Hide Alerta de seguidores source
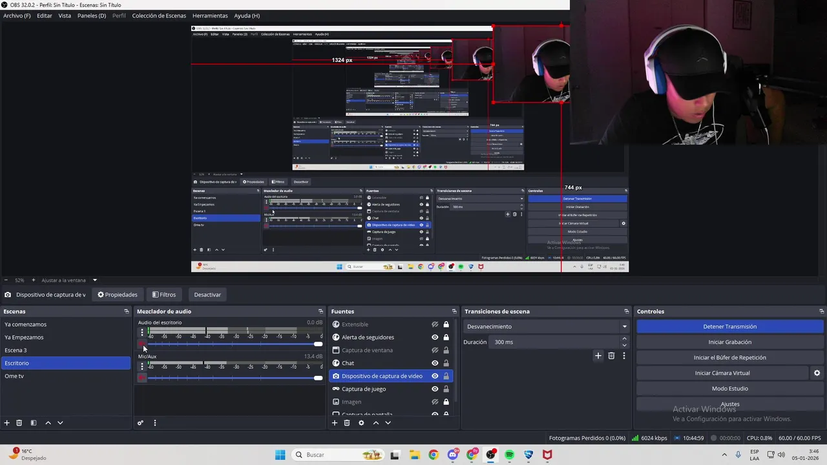The height and width of the screenshot is (465, 827). pos(435,337)
